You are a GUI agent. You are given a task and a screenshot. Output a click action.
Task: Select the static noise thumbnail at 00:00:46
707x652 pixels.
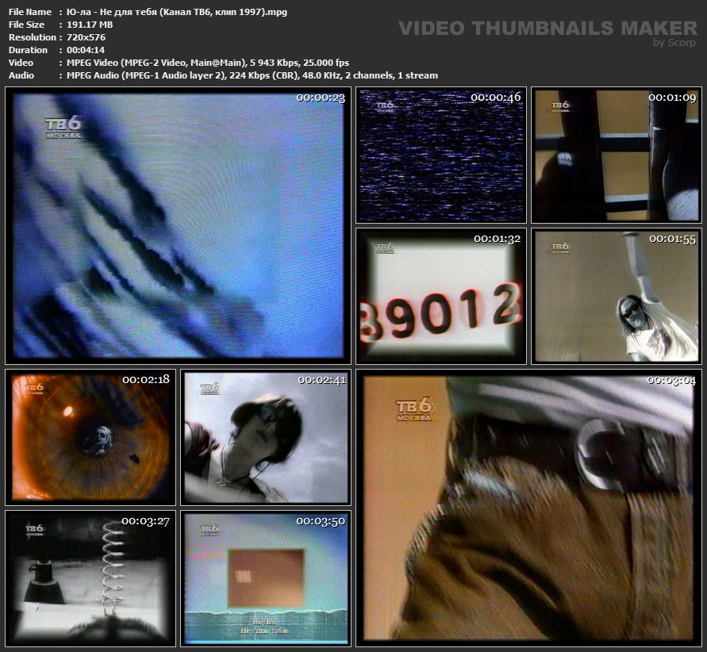pyautogui.click(x=441, y=155)
